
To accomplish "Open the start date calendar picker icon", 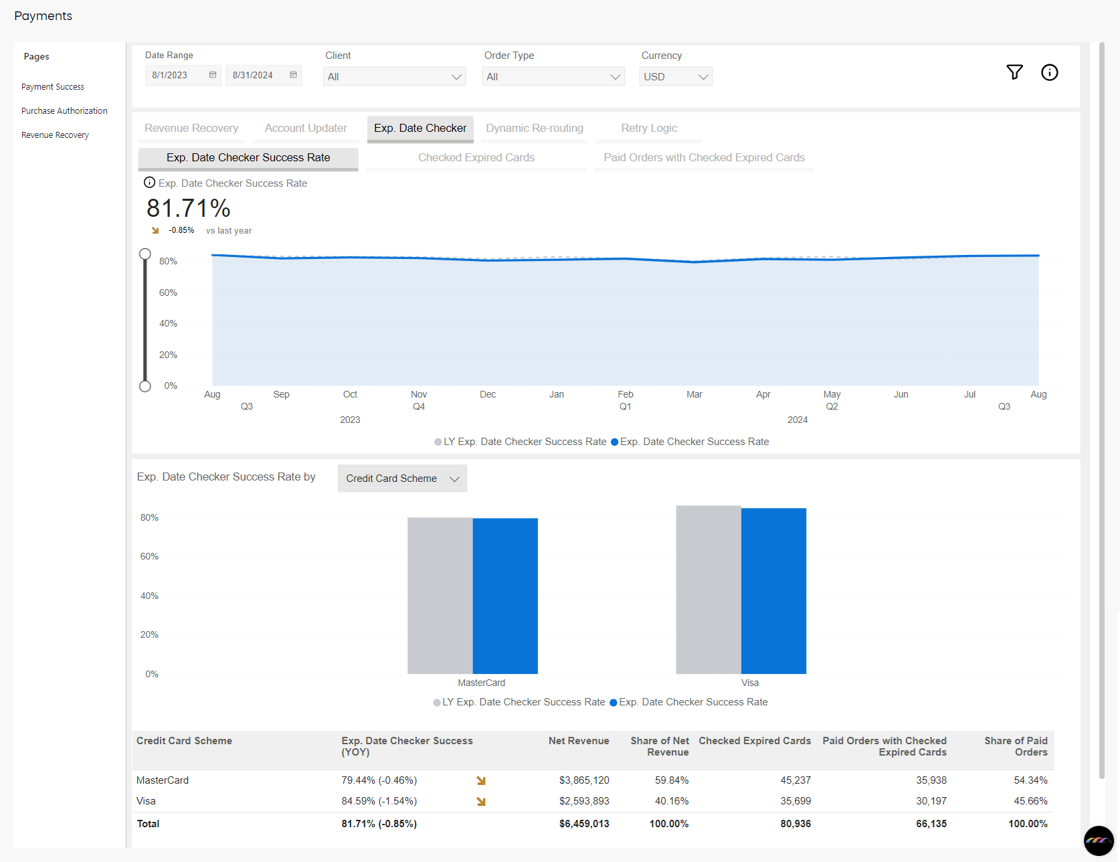I will (x=213, y=75).
